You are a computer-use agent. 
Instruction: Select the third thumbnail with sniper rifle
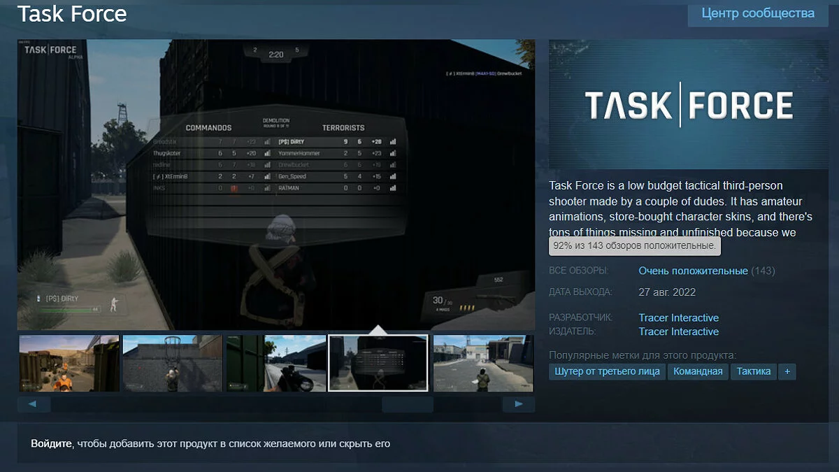275,363
